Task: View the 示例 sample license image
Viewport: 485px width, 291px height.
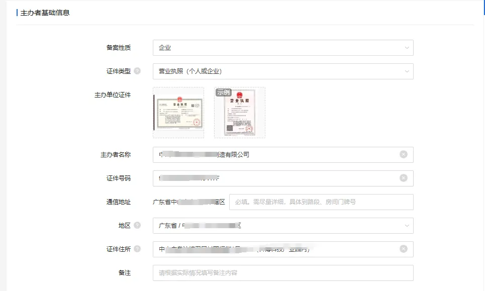Action: (240, 113)
